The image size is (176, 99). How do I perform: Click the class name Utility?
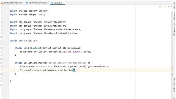[x=31, y=41]
